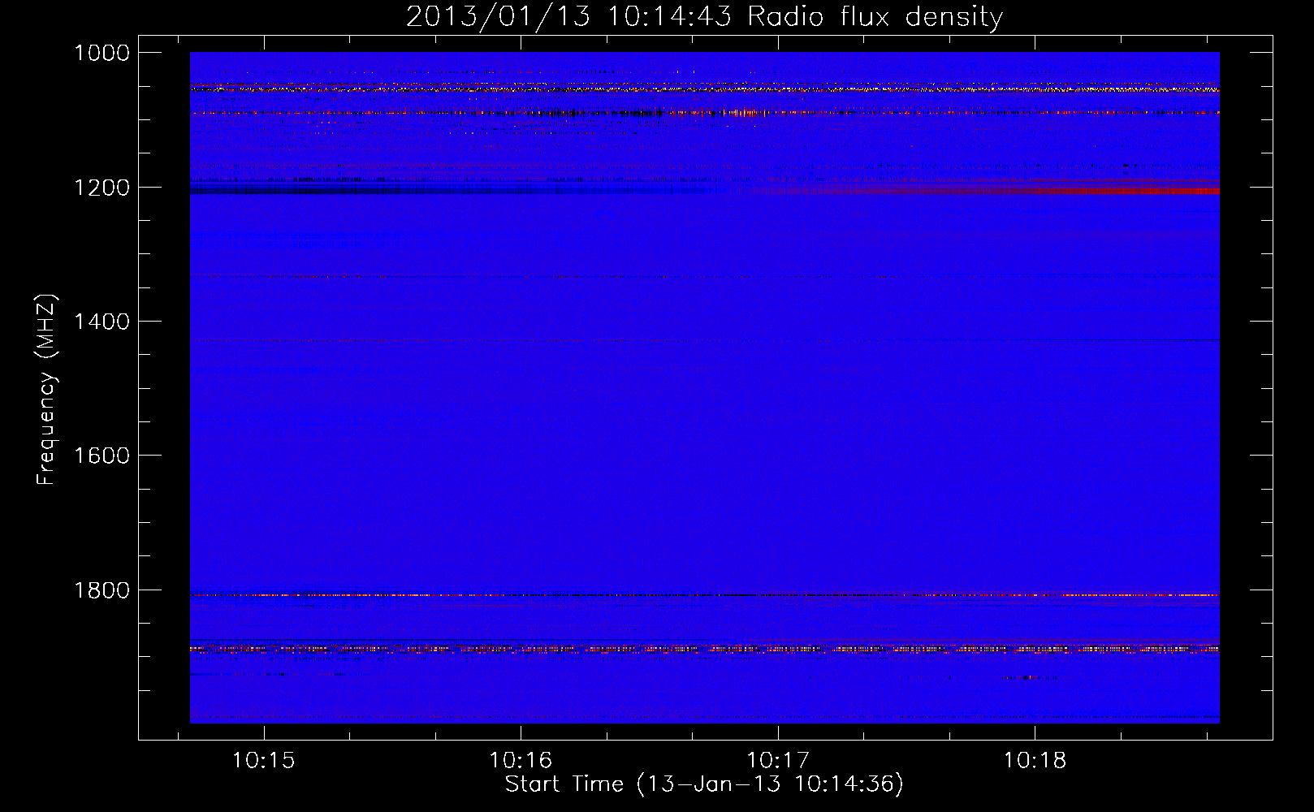The width and height of the screenshot is (1314, 812).
Task: Click the 1600 frequency tick label
Action: click(x=102, y=456)
